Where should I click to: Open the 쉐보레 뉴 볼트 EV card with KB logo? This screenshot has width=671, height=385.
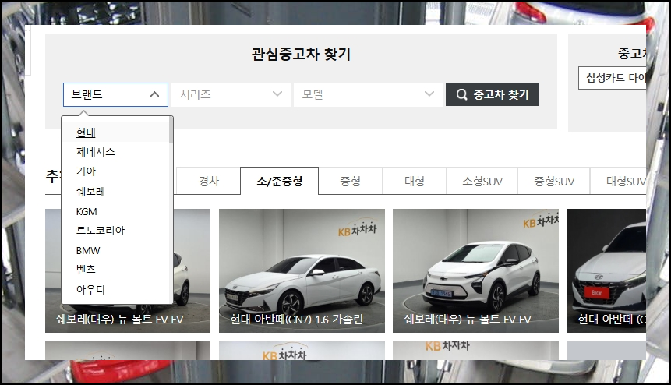pyautogui.click(x=476, y=270)
